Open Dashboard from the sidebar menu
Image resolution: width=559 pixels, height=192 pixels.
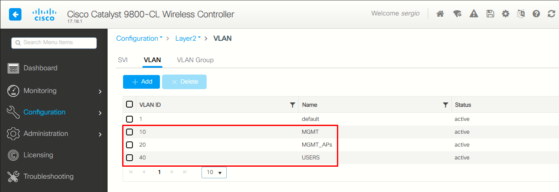pyautogui.click(x=40, y=68)
